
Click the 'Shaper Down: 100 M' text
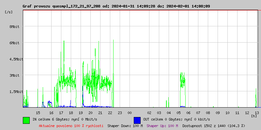tap(125, 126)
